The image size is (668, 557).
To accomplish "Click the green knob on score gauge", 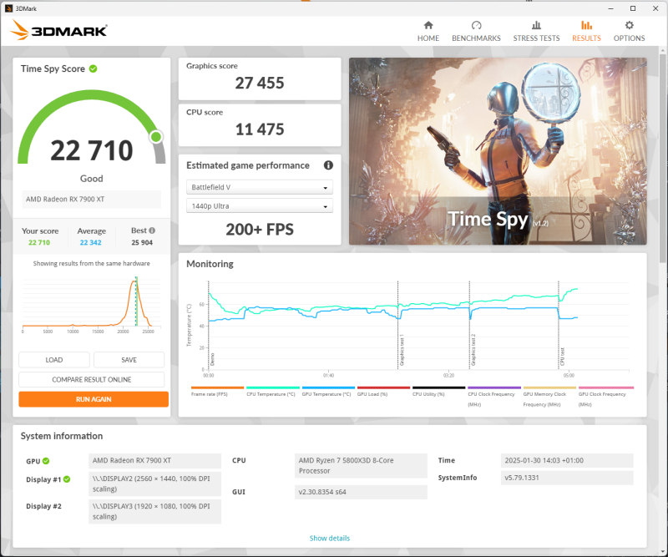I will point(156,137).
